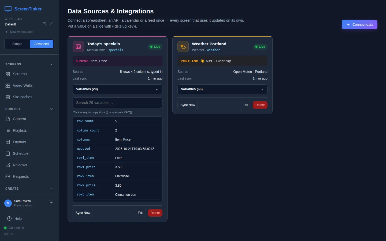Click Sync Now on Today's specials card
Viewport: 386px width, 241px height.
tap(83, 213)
